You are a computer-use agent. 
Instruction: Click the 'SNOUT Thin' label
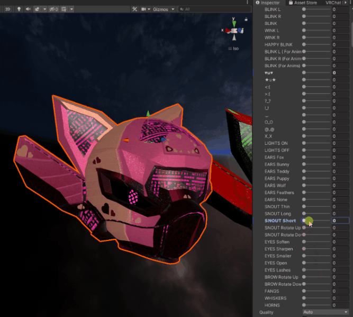click(277, 207)
